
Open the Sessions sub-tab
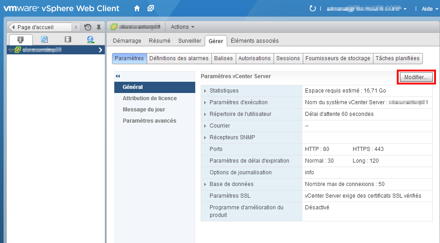pyautogui.click(x=288, y=58)
